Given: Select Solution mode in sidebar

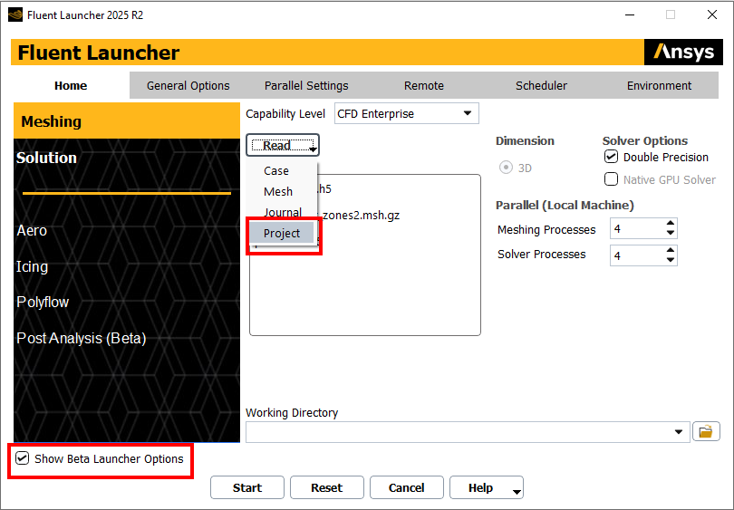Looking at the screenshot, I should point(46,158).
